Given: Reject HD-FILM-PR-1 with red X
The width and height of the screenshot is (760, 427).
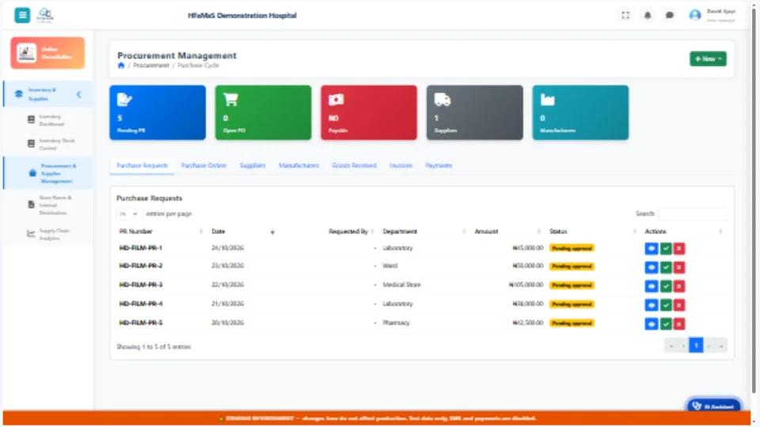Looking at the screenshot, I should pos(679,248).
